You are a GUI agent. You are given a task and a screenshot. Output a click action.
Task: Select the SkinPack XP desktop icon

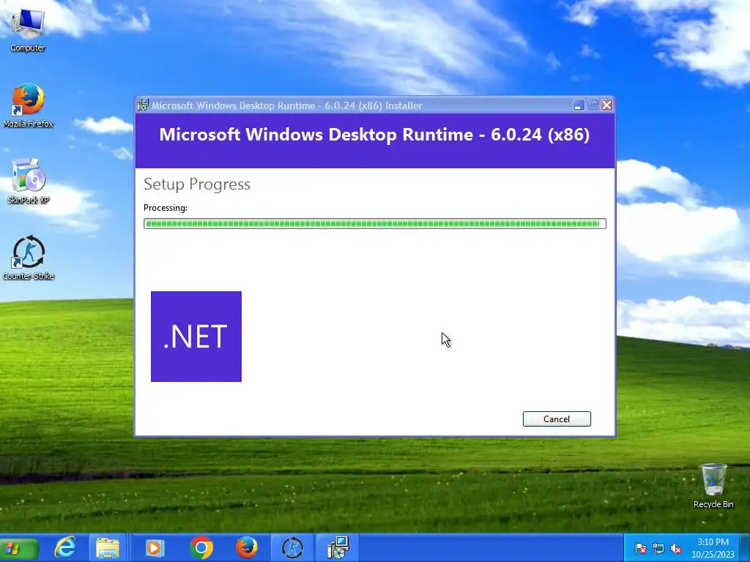tap(28, 181)
